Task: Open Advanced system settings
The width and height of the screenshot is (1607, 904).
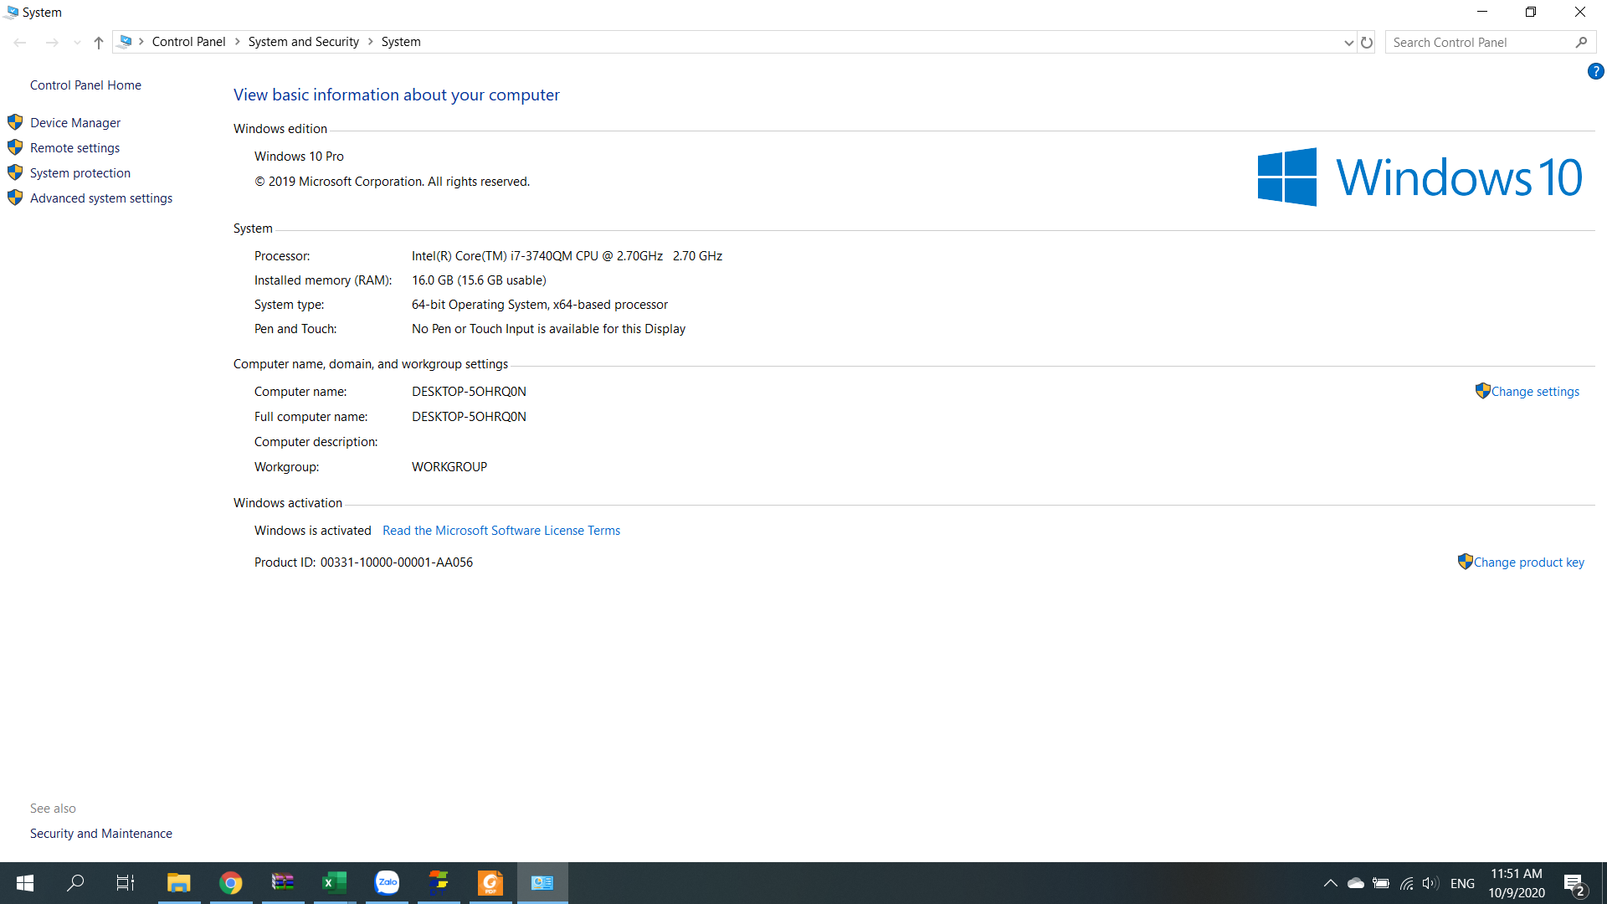Action: [x=101, y=198]
